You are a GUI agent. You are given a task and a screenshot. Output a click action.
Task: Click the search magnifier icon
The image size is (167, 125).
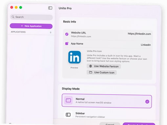[13, 17]
